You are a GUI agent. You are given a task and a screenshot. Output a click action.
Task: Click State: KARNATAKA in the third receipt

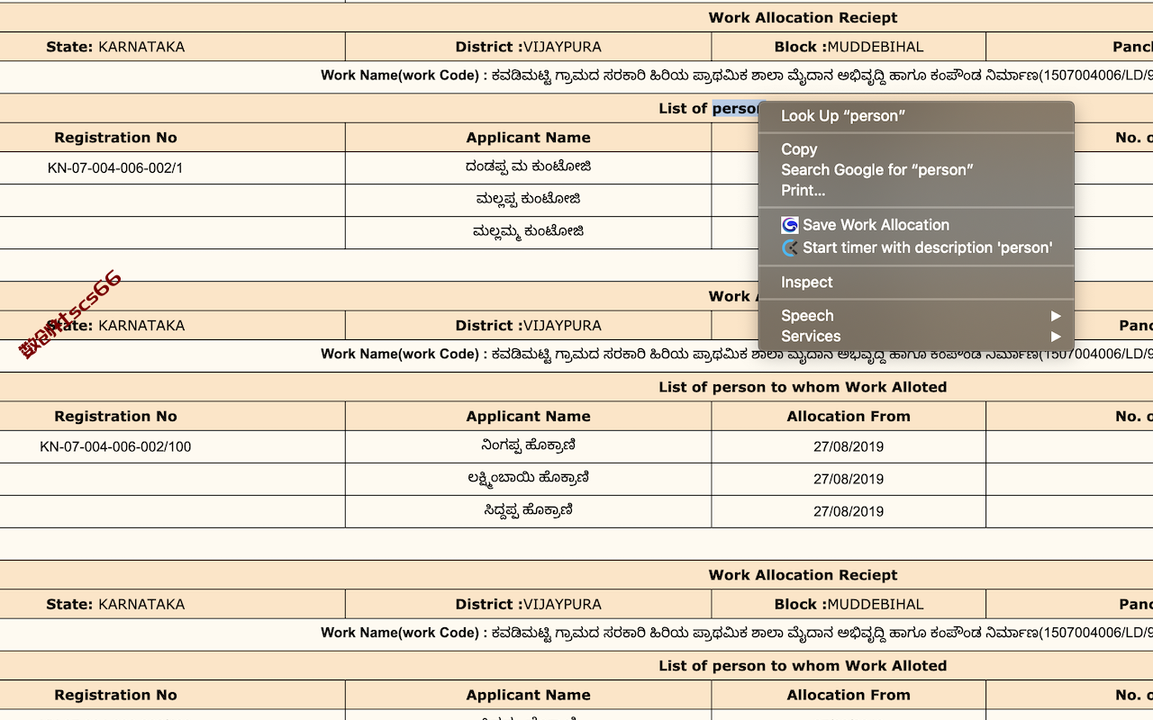[x=115, y=605]
